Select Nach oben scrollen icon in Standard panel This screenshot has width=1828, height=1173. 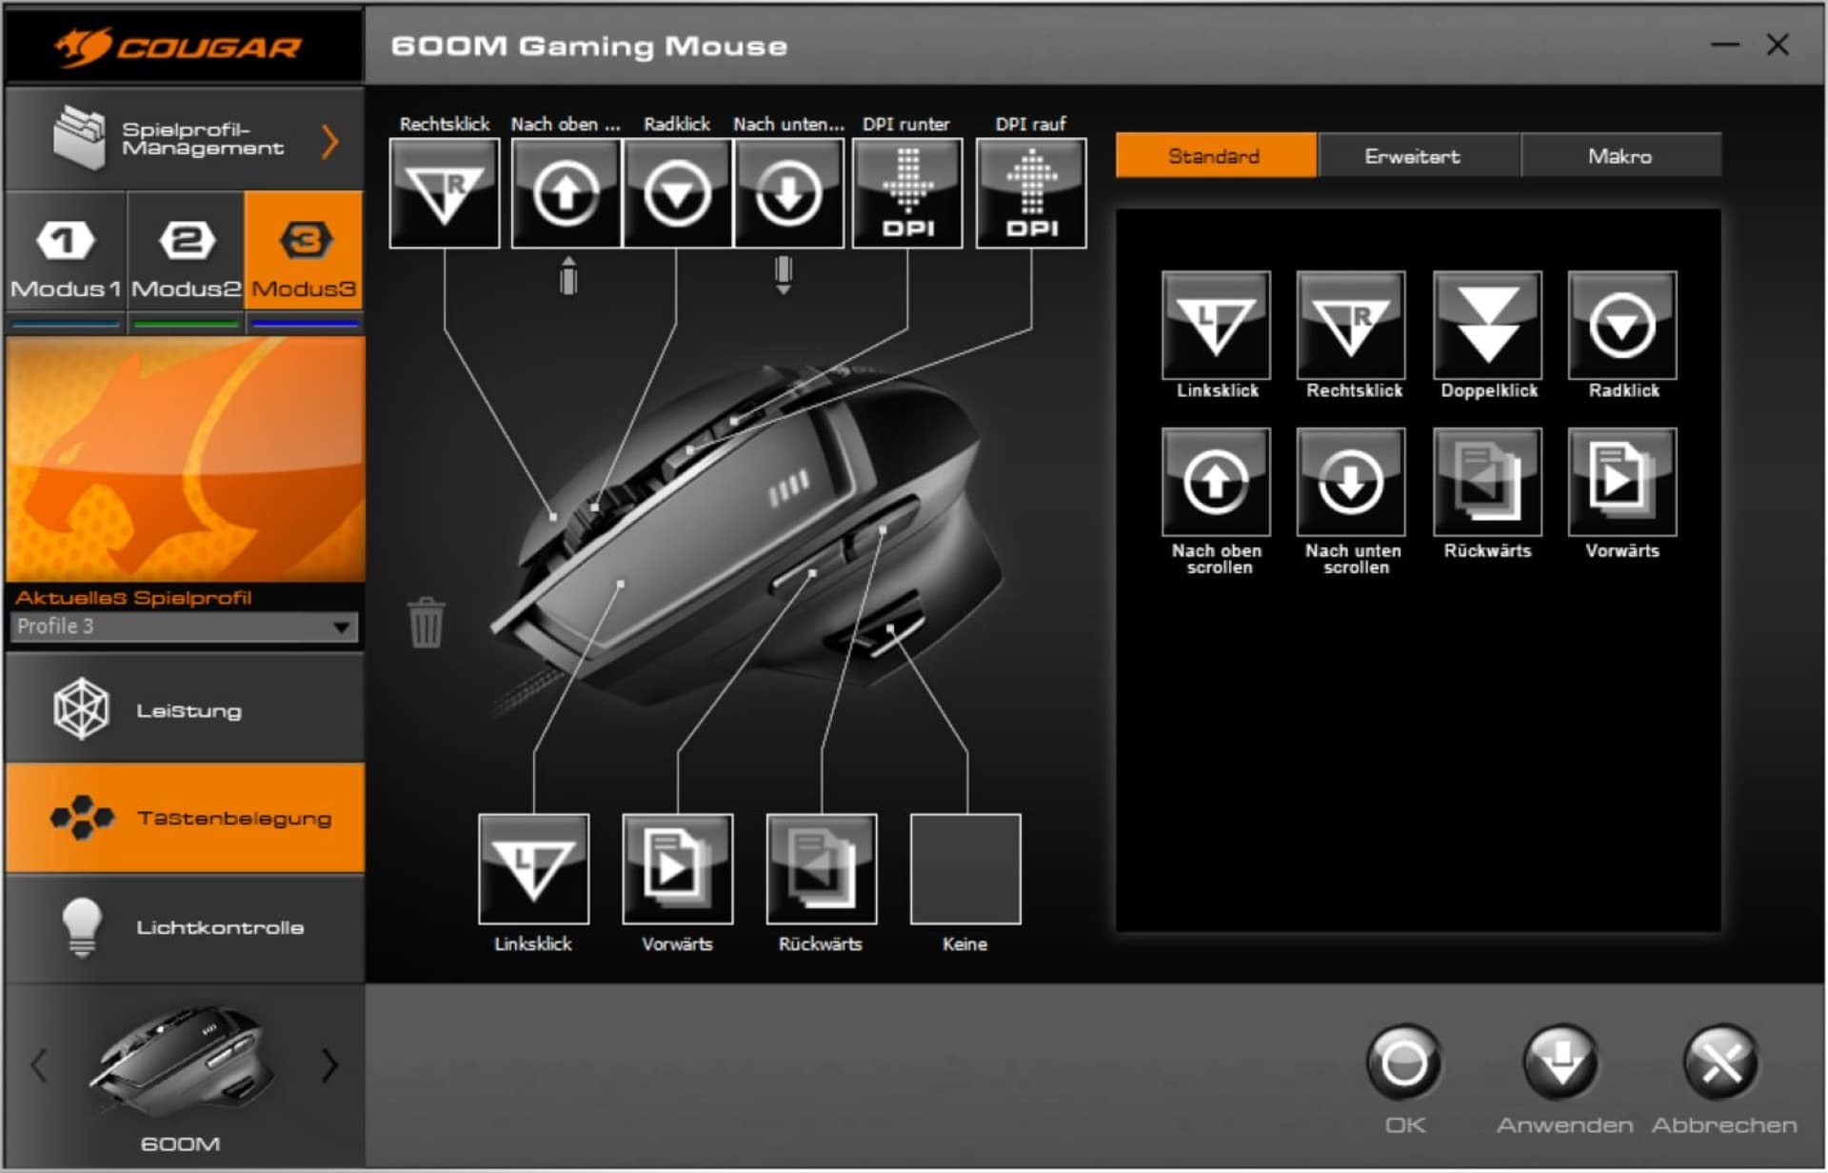pyautogui.click(x=1216, y=482)
